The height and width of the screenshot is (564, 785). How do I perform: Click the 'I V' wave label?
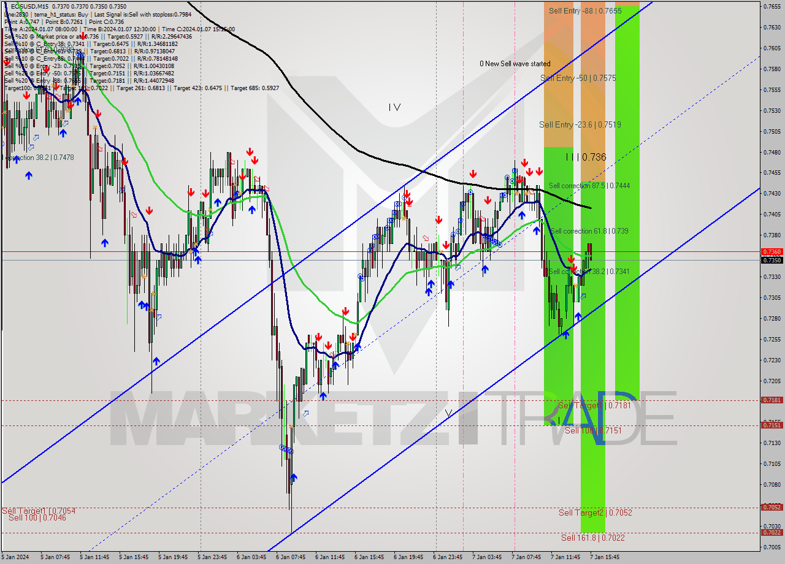pyautogui.click(x=394, y=107)
